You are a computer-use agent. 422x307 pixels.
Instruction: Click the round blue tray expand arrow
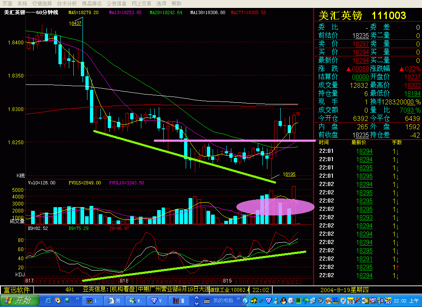point(246,301)
